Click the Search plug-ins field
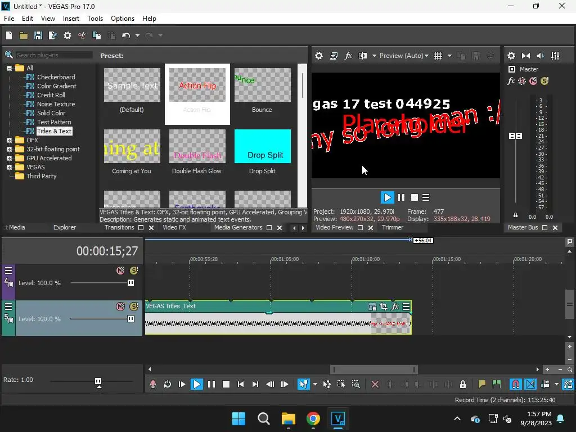576x432 pixels. pos(53,55)
